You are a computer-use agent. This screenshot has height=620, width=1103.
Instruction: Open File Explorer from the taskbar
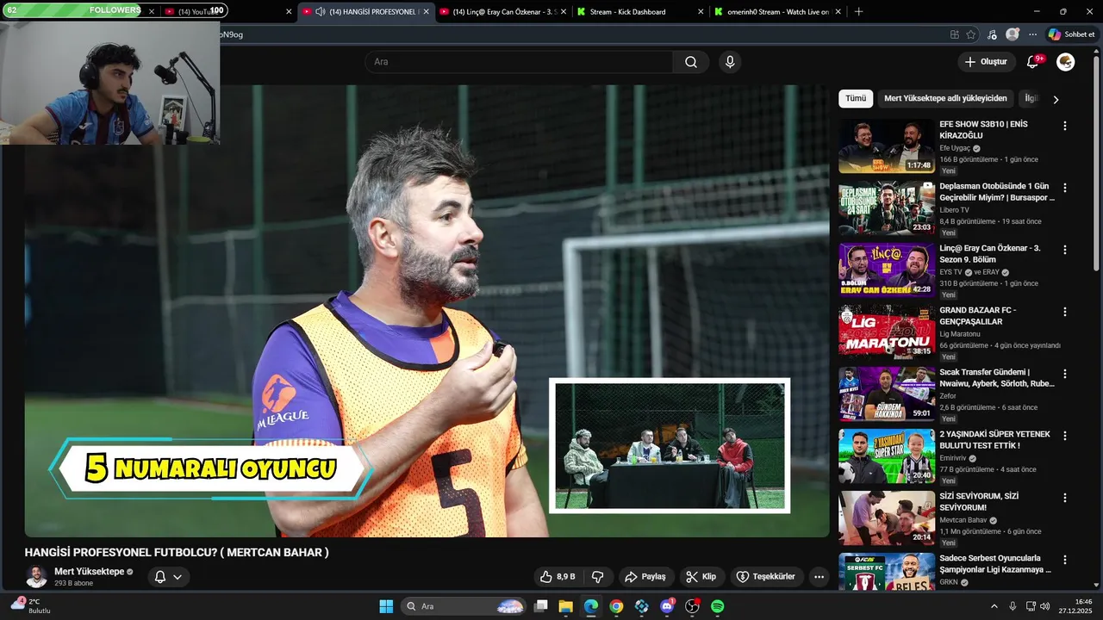point(566,606)
